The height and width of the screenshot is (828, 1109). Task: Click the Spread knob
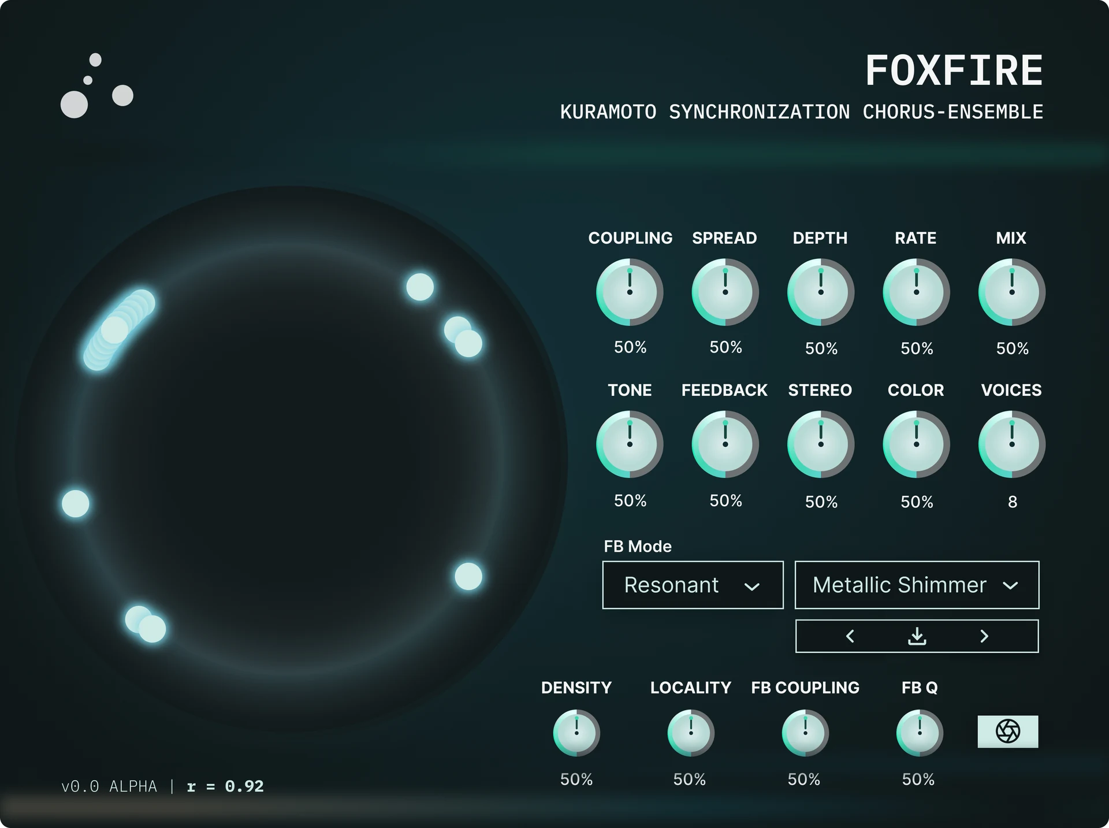(x=725, y=292)
